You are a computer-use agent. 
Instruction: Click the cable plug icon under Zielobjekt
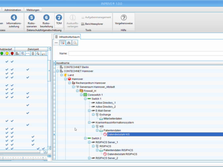pyautogui.click(x=38, y=53)
